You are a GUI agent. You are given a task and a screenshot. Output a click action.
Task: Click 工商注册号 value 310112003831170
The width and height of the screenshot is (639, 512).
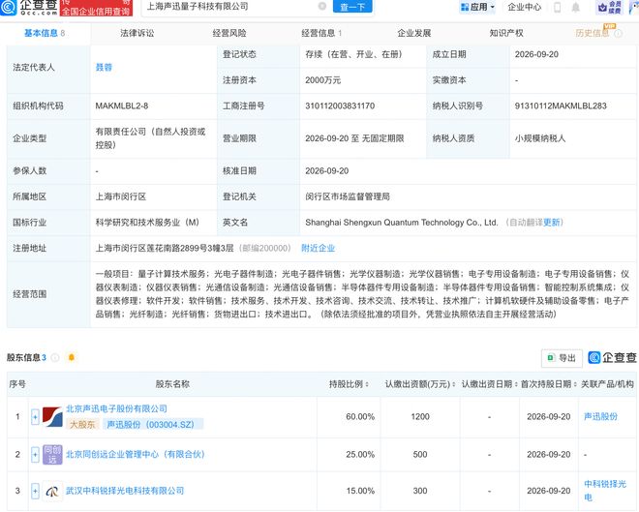click(x=340, y=105)
